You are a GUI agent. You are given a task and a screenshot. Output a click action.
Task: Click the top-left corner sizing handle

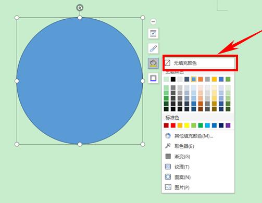(17, 18)
